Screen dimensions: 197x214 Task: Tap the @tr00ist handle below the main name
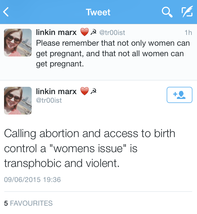(49, 100)
